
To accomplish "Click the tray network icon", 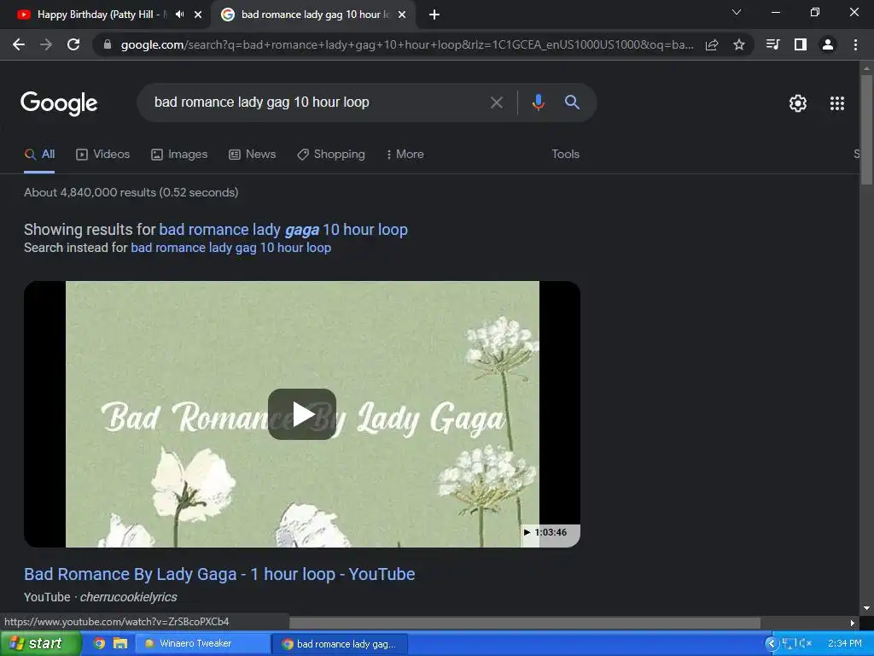I will coord(788,644).
